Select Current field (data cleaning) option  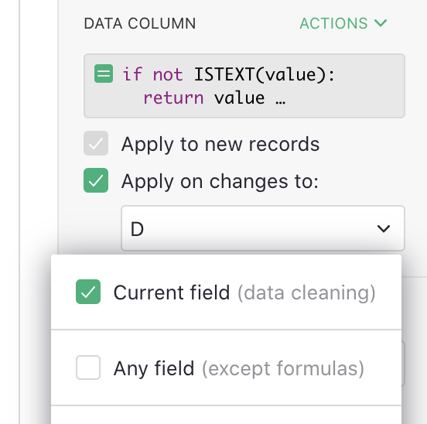coord(226,292)
